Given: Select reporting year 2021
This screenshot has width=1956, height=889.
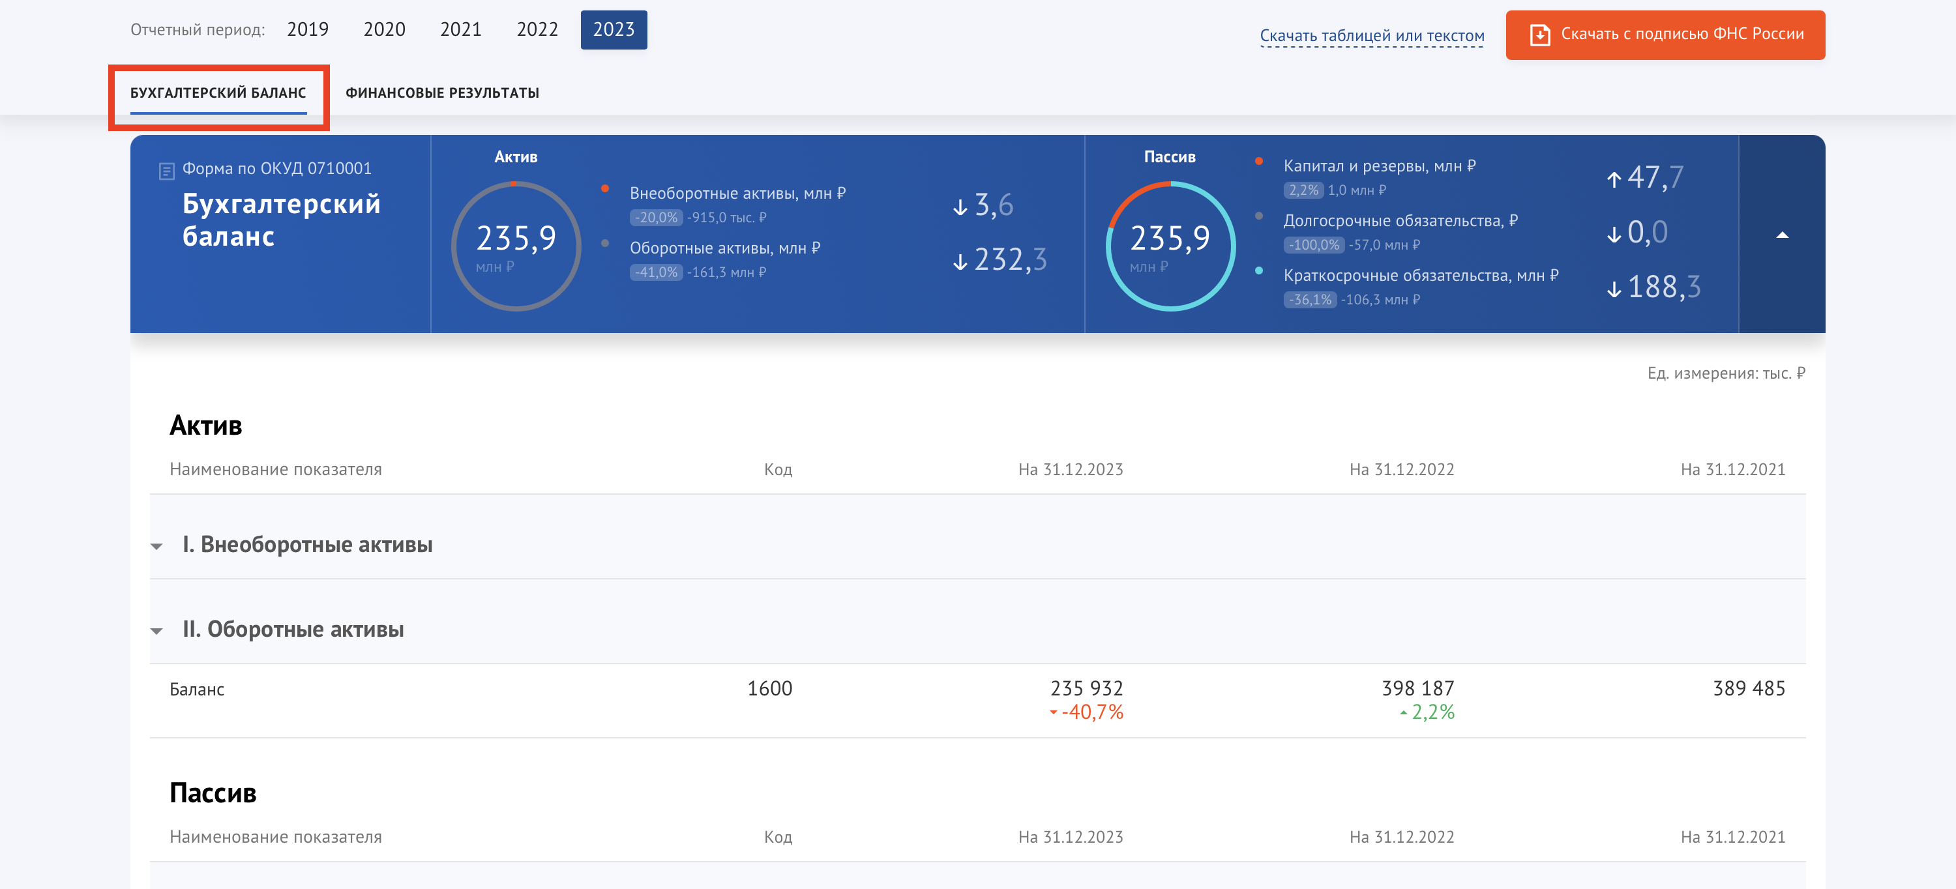Looking at the screenshot, I should coord(460,29).
